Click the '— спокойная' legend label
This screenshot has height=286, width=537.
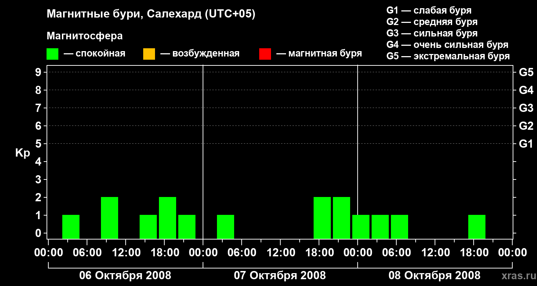click(x=95, y=54)
